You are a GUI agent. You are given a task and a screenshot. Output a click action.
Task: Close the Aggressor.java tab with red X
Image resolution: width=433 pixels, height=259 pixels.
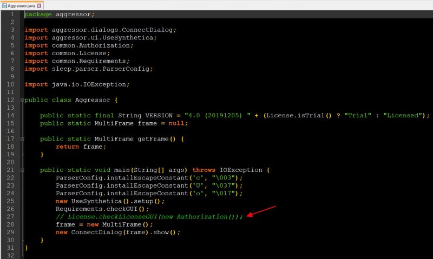click(x=39, y=5)
